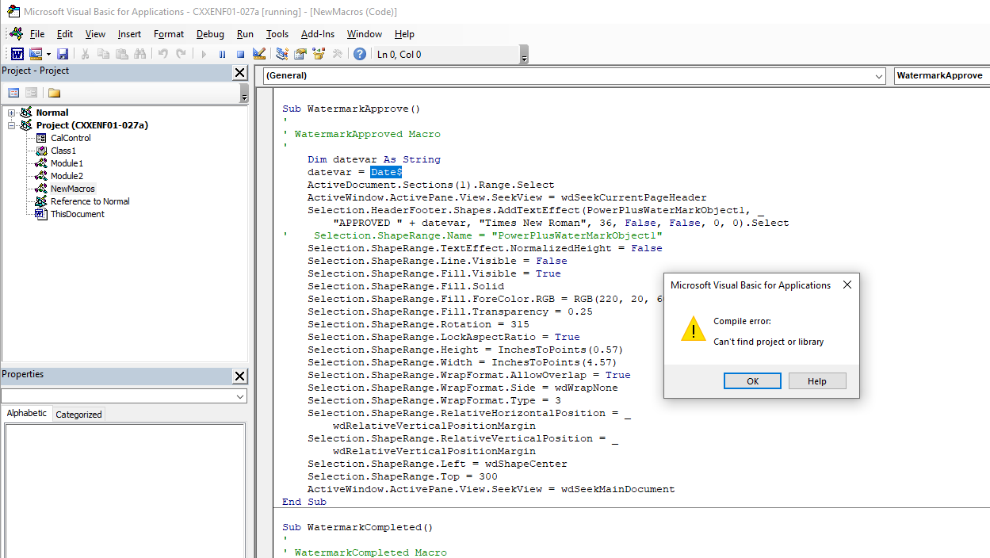Select Class1 in the project tree
Screen dimensions: 990x558
coord(63,151)
